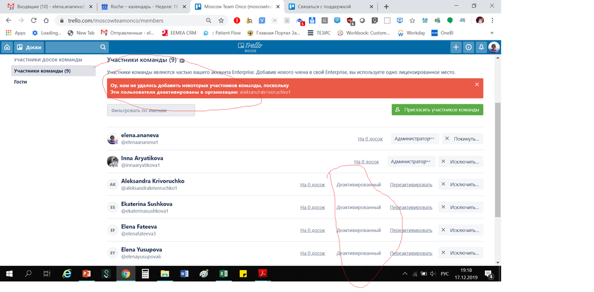This screenshot has width=594, height=292.
Task: Open Windows Start menu
Action: coord(9,274)
